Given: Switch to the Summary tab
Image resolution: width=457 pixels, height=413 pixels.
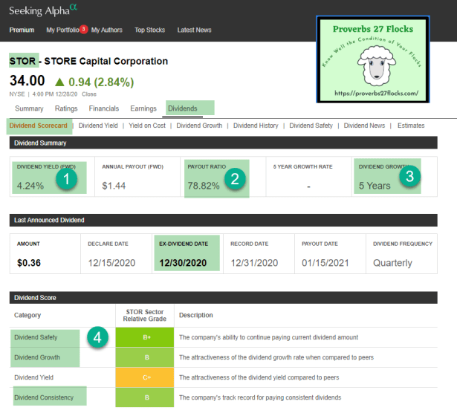Looking at the screenshot, I should 29,108.
